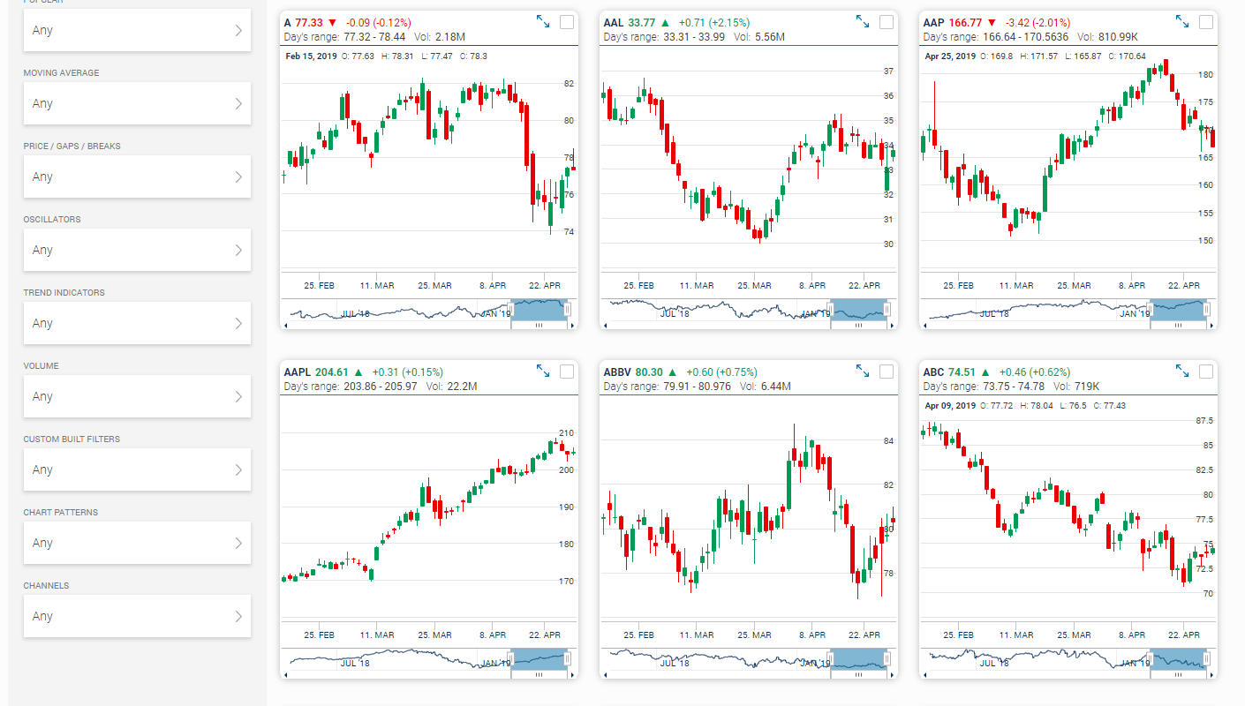1245x706 pixels.
Task: Click left scroll arrow under AAP chart navigator
Action: [924, 325]
